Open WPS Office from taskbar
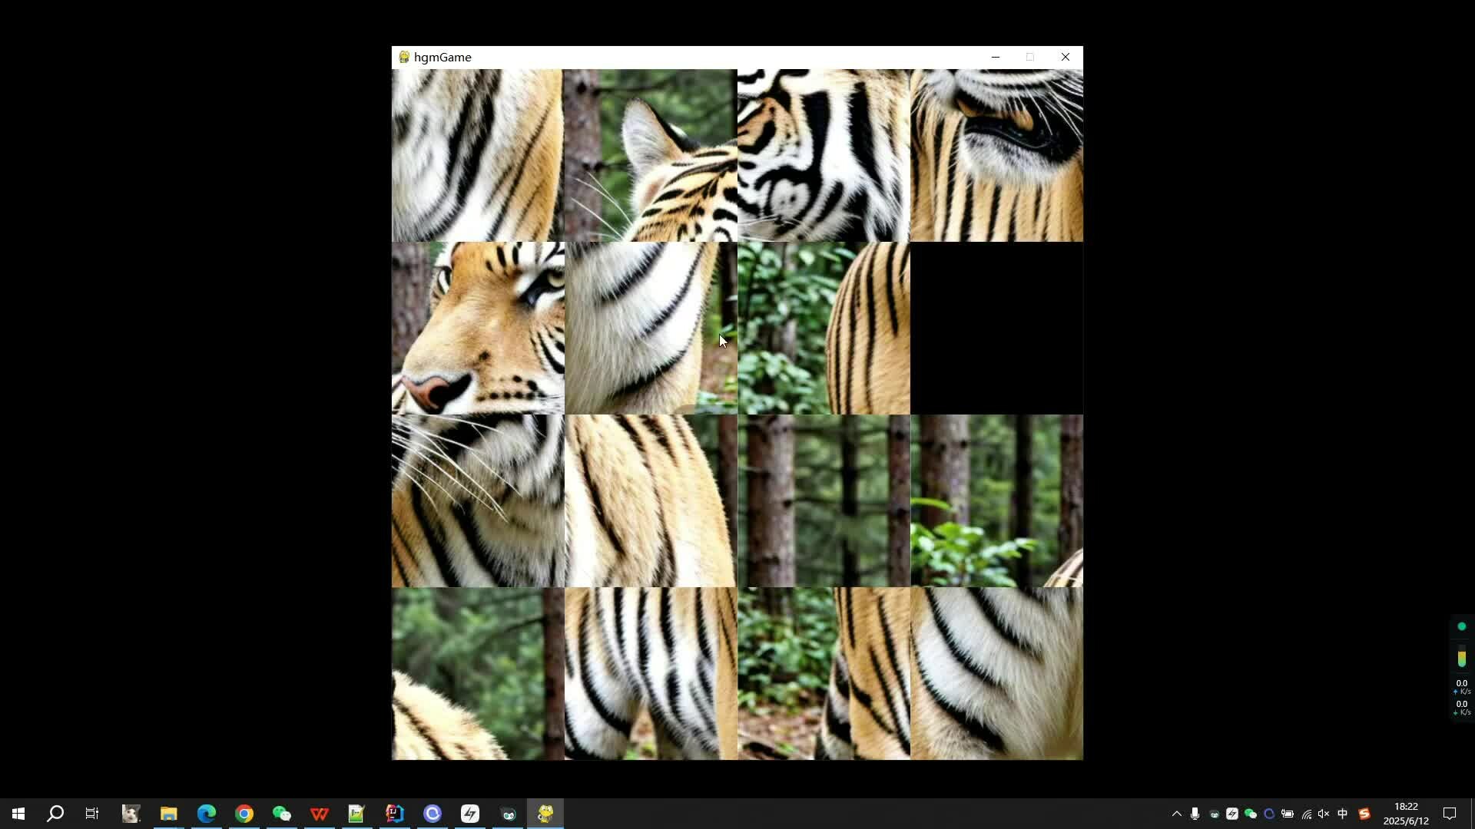This screenshot has height=829, width=1475. tap(320, 814)
